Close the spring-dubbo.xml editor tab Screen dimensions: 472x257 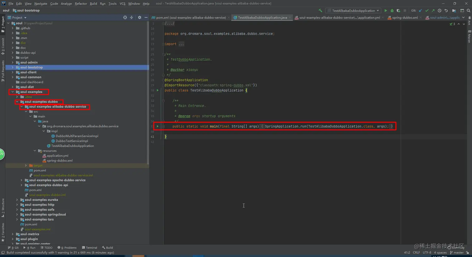coord(421,18)
